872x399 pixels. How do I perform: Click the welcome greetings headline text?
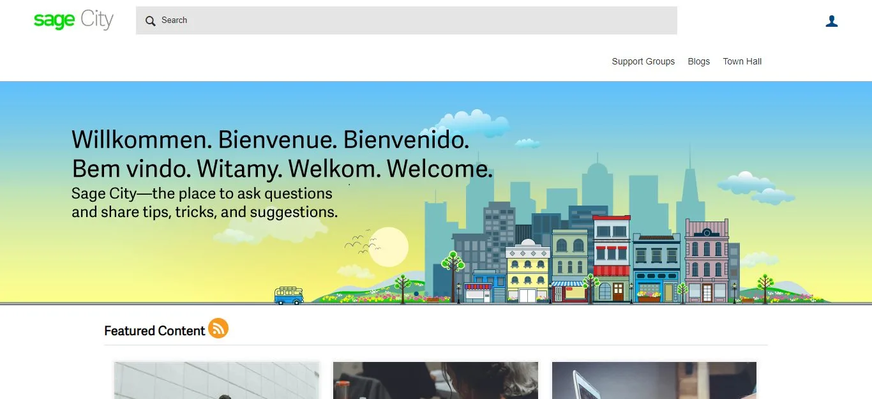(x=282, y=154)
